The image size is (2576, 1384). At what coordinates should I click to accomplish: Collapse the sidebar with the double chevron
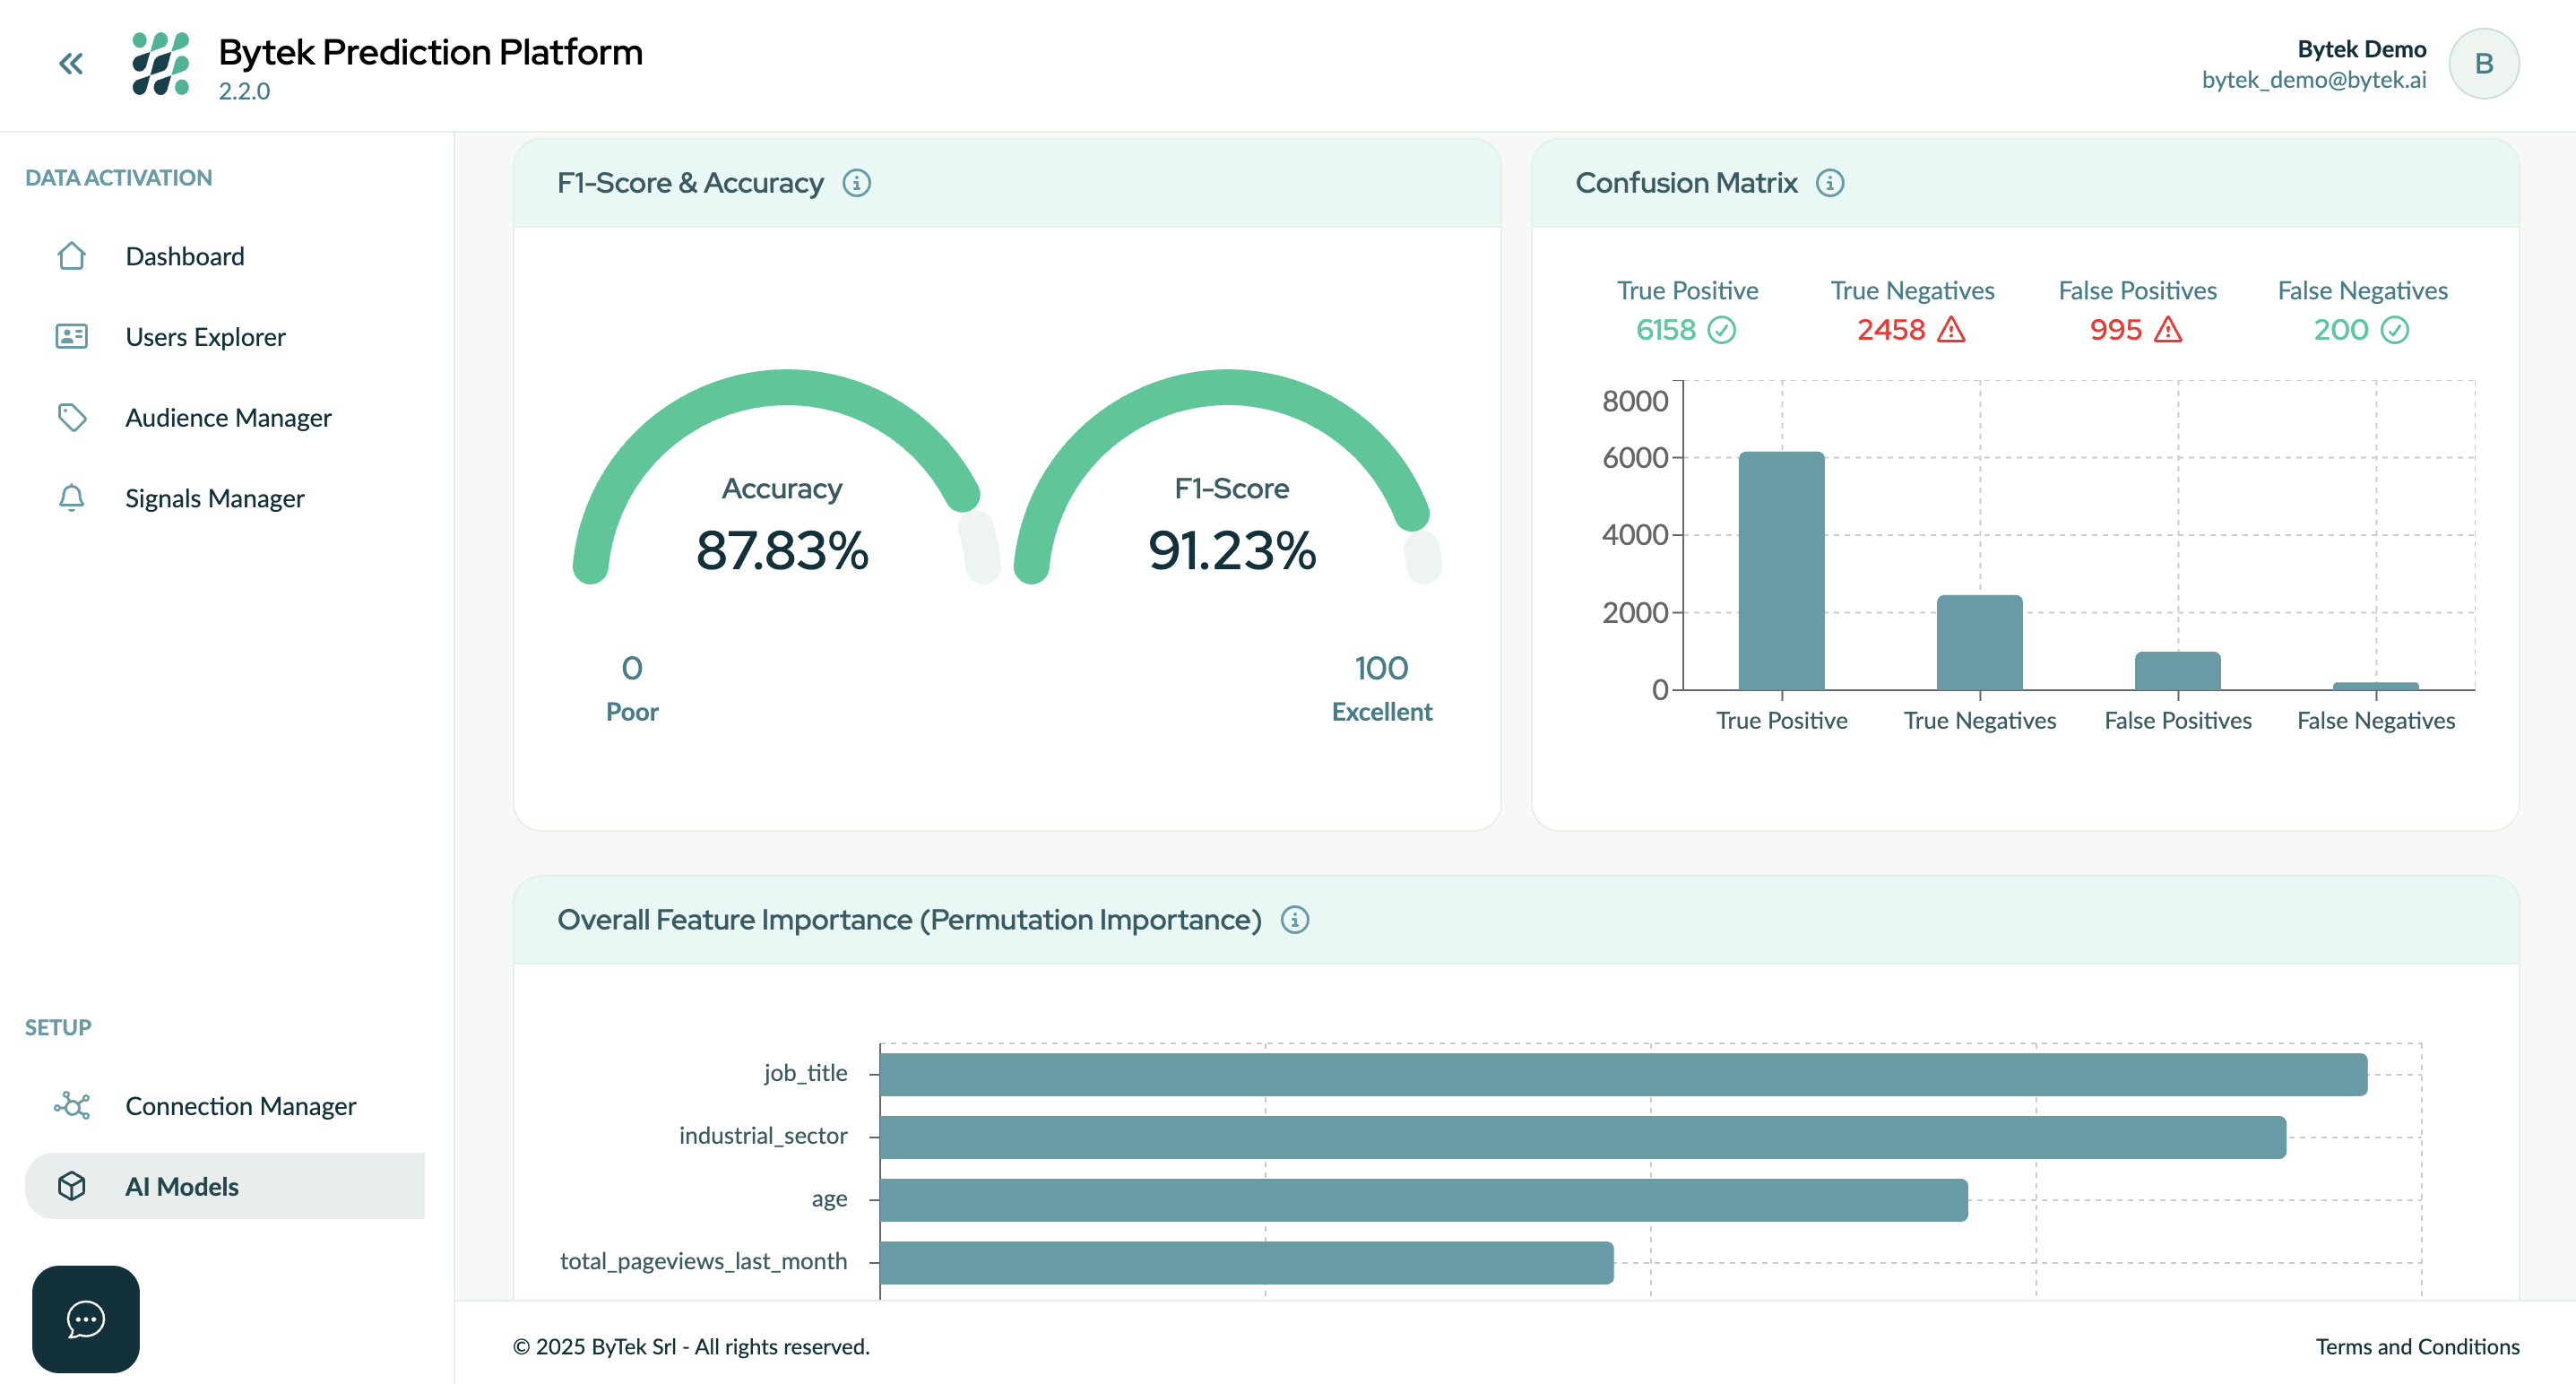tap(70, 63)
